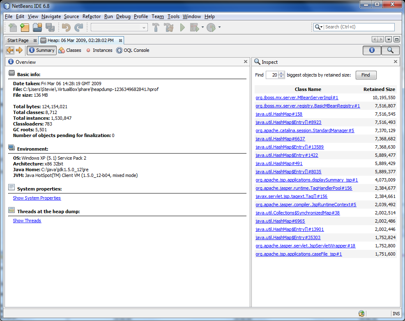Open the org.apache.jsp.applications.displaySummary_jsp#1 link
This screenshot has height=321, width=405.
point(307,180)
